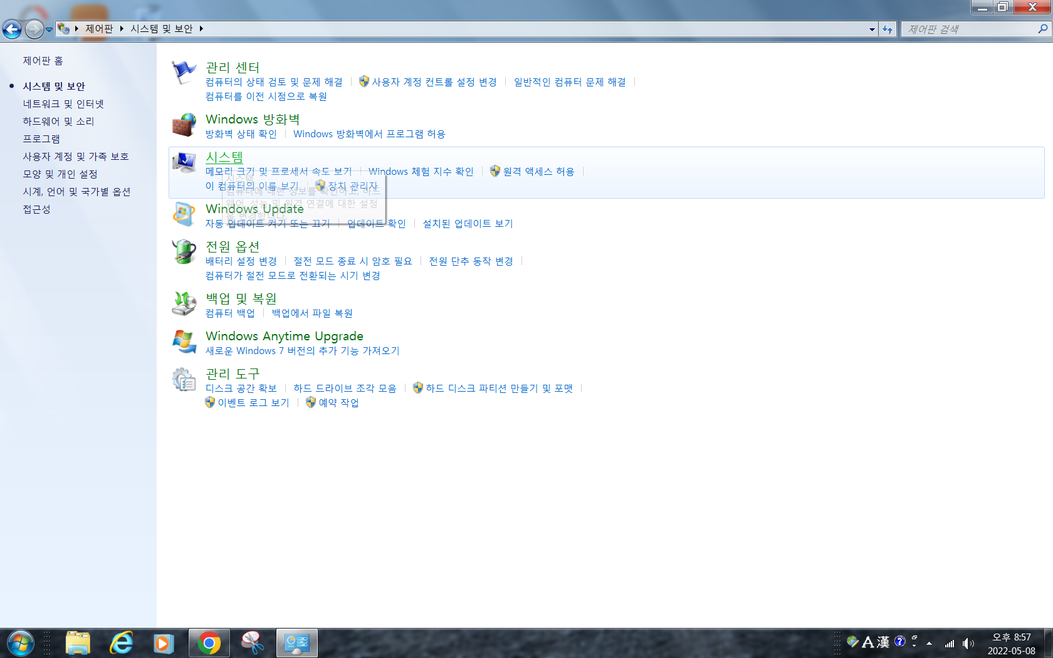This screenshot has width=1053, height=658.
Task: Go back with the Back arrow button
Action: (x=12, y=29)
